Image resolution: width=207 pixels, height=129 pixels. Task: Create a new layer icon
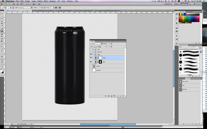tap(120, 96)
